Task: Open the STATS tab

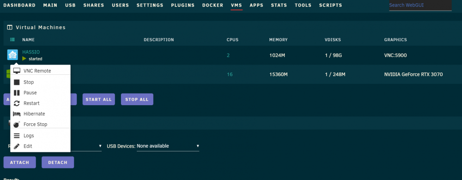Action: [x=279, y=5]
